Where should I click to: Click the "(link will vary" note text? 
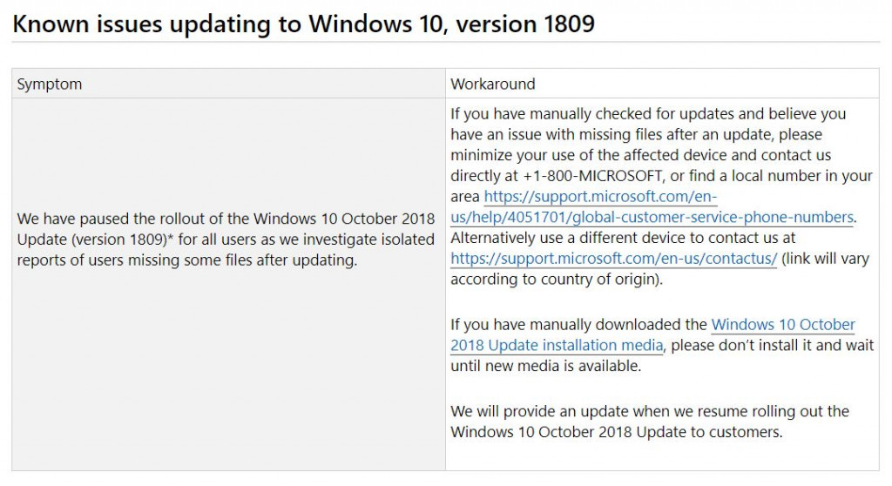826,259
